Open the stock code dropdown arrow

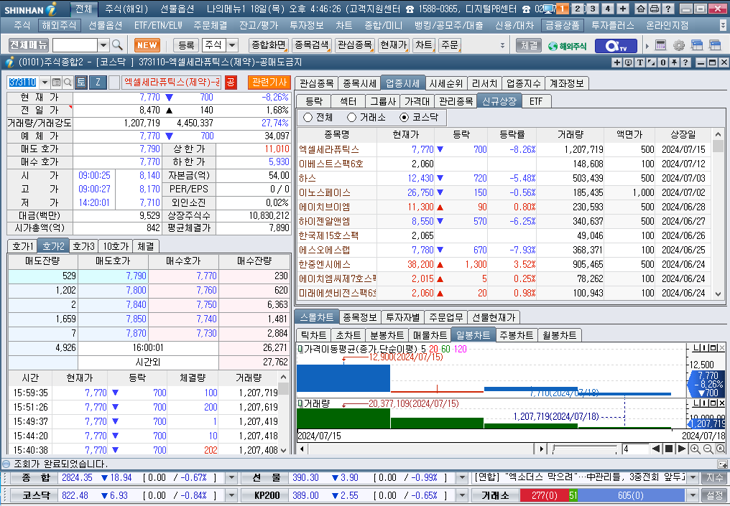pos(45,83)
